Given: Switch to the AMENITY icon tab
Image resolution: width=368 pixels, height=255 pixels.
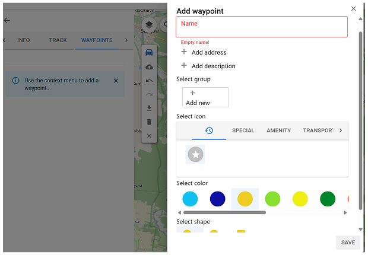Looking at the screenshot, I should coord(278,130).
